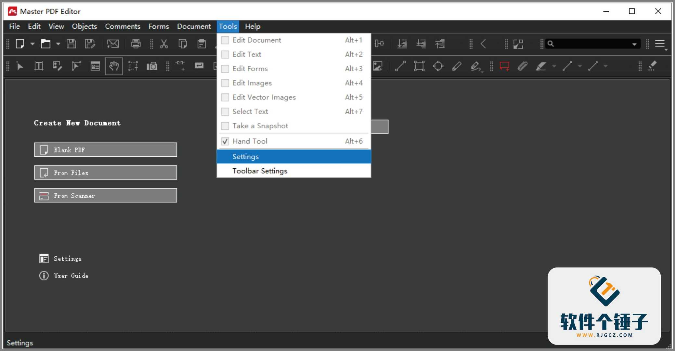Screen dimensions: 675x351
Task: Toggle Edit Images checkbox in Tools menu
Action: (x=225, y=83)
